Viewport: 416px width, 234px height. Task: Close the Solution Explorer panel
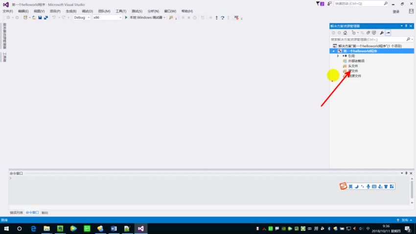411,26
